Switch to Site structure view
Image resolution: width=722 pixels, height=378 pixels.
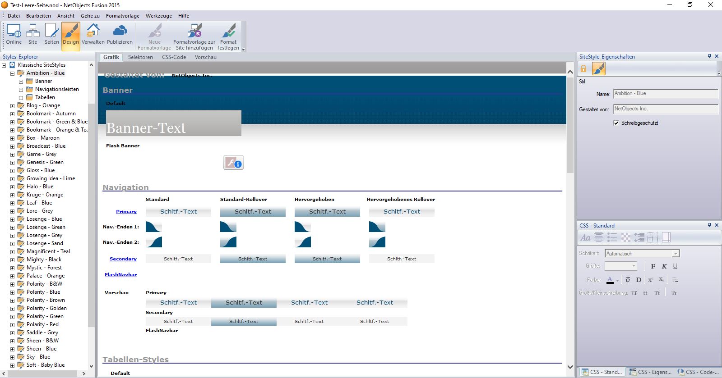coord(32,35)
